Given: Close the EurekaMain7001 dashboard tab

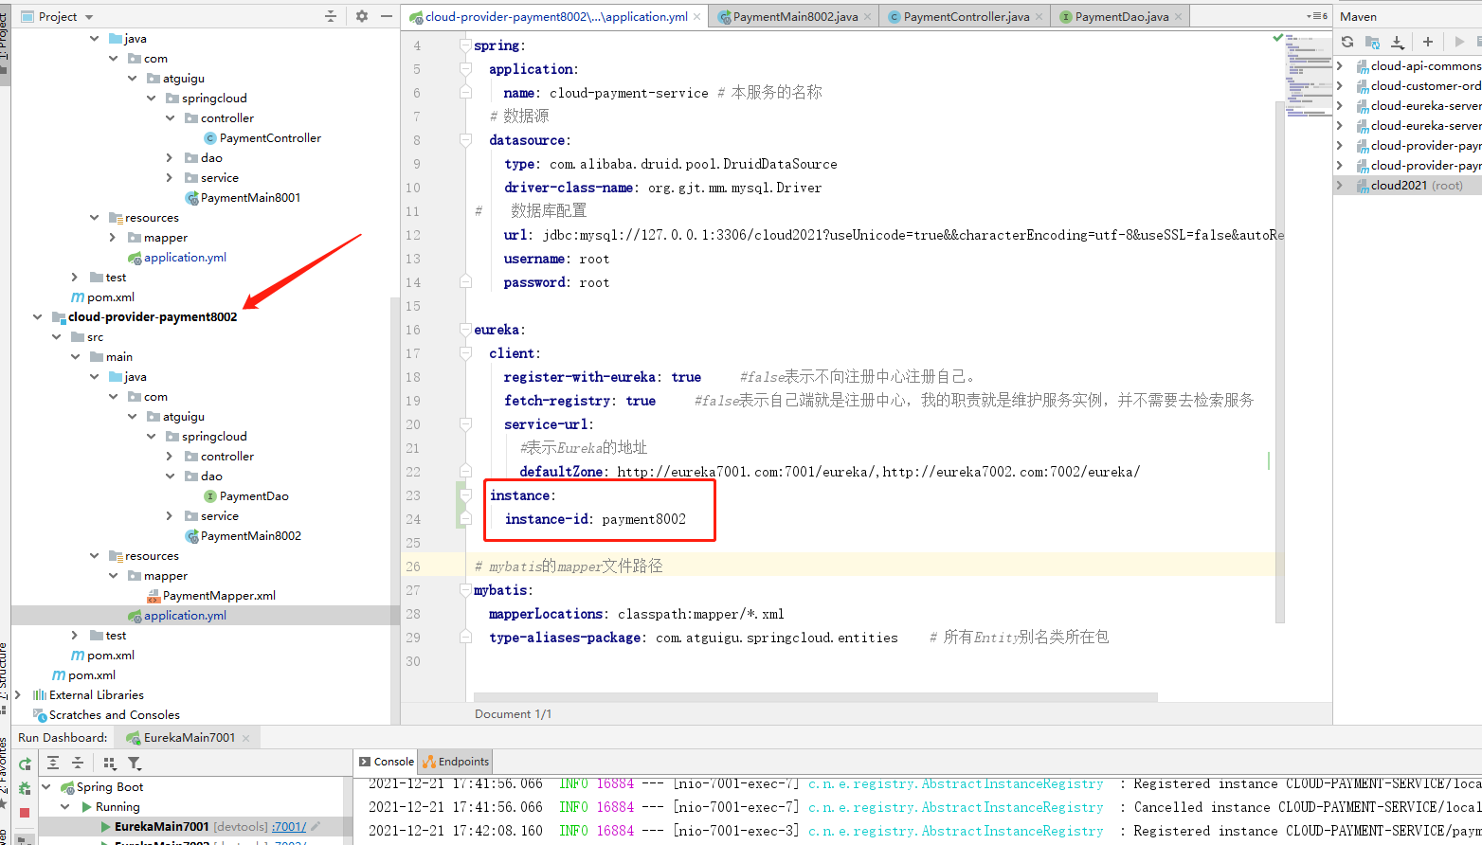Looking at the screenshot, I should (x=245, y=738).
